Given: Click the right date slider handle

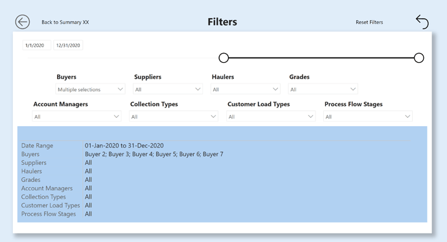Looking at the screenshot, I should 418,58.
